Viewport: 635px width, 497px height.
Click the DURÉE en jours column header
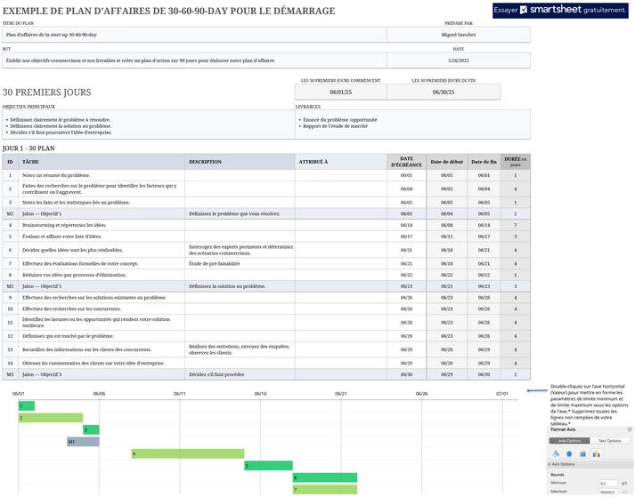pos(516,162)
